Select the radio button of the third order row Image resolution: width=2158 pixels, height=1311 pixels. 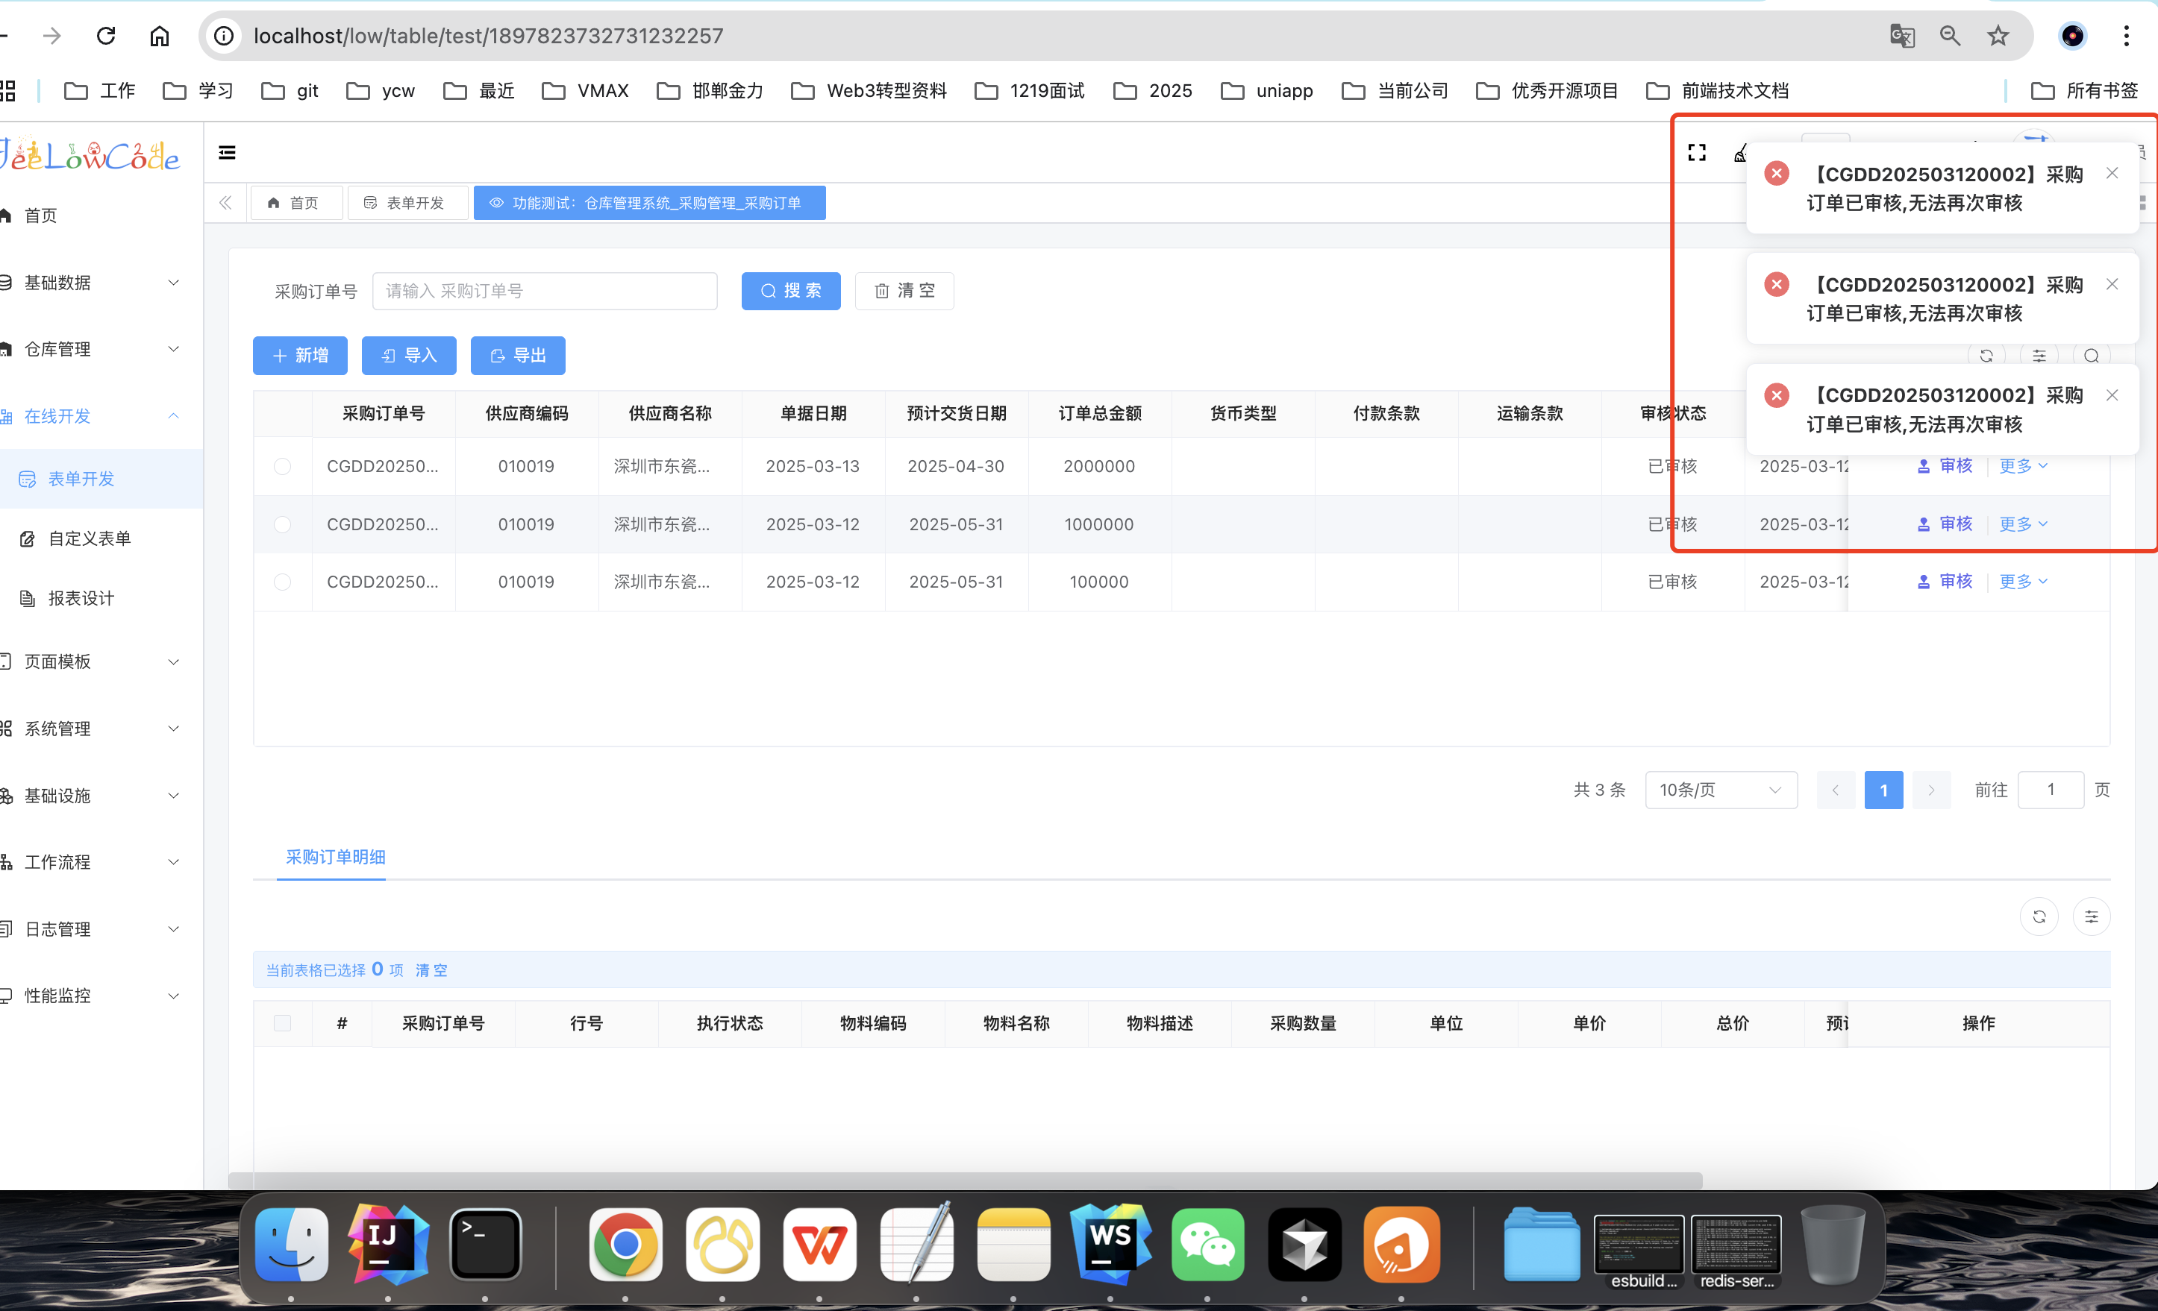(x=282, y=582)
